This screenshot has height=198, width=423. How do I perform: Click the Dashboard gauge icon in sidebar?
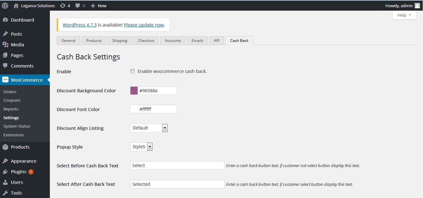(x=5, y=20)
